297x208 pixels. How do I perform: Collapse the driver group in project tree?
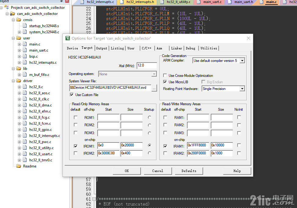pyautogui.click(x=13, y=81)
